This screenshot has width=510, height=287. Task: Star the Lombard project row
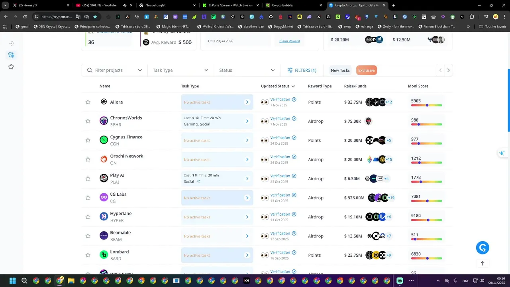(x=88, y=255)
